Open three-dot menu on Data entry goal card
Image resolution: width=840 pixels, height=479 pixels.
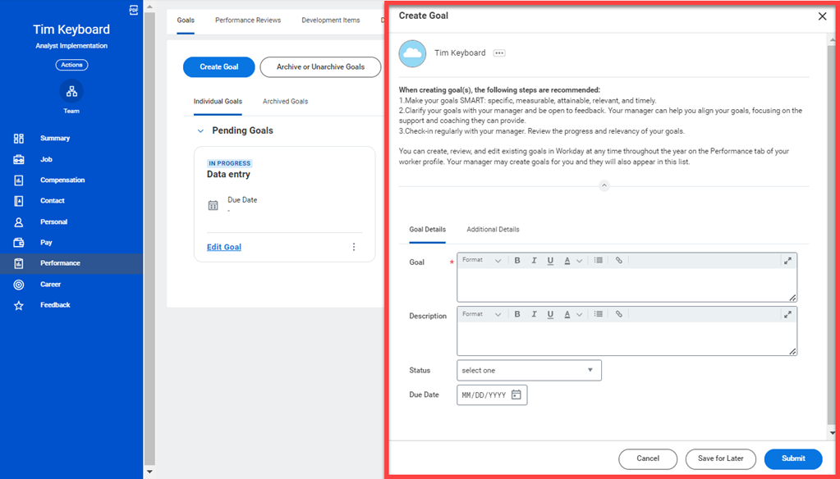point(354,247)
